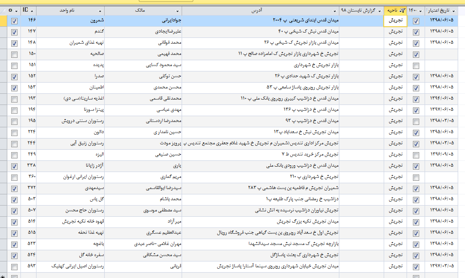Image resolution: width=465 pixels, height=278 pixels.
Task: Click the name cell آذر زاپاتا
Action: 70,166
